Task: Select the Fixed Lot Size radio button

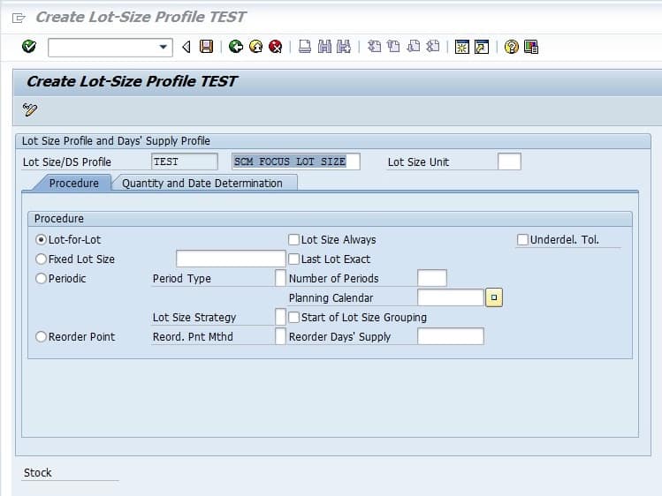Action: 41,259
